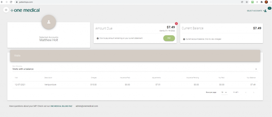Click the green PAY button
The height and width of the screenshot is (117, 272).
point(169,38)
